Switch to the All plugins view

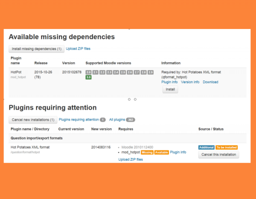click(117, 120)
